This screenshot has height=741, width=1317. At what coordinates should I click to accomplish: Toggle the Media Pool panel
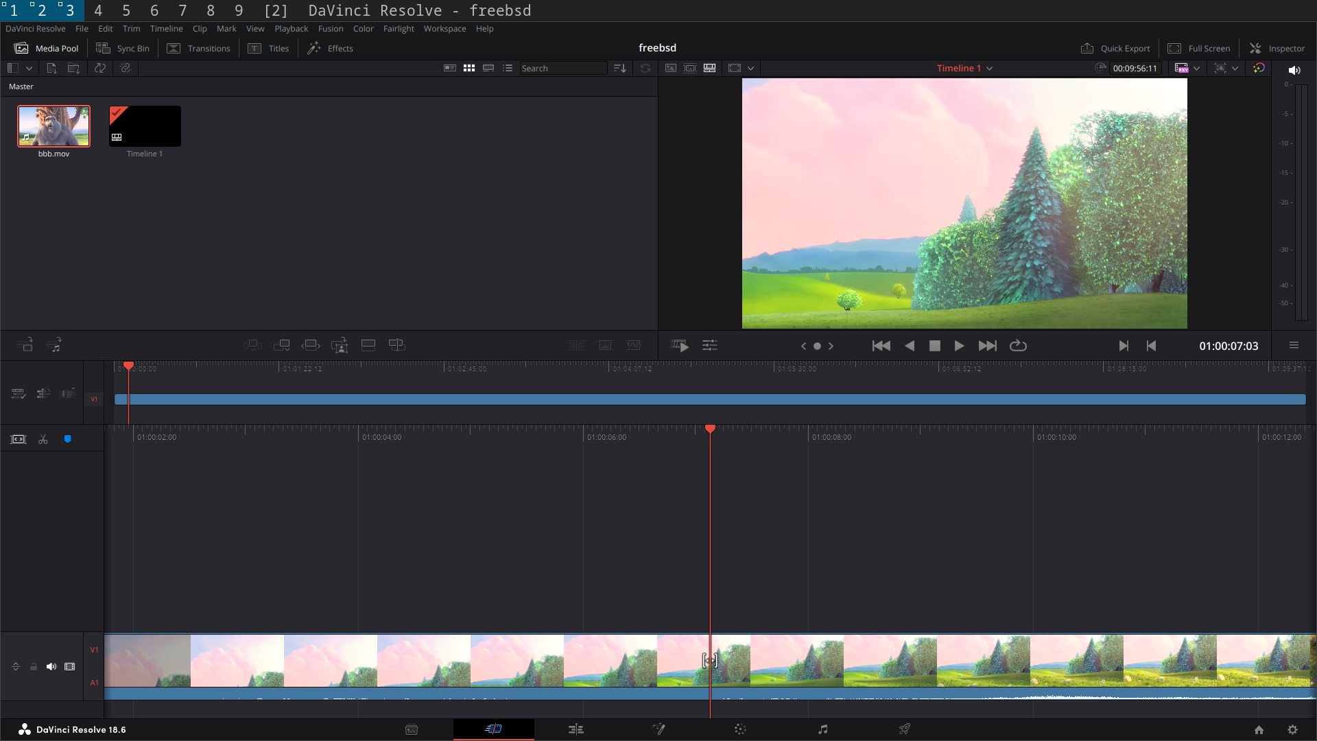(47, 48)
